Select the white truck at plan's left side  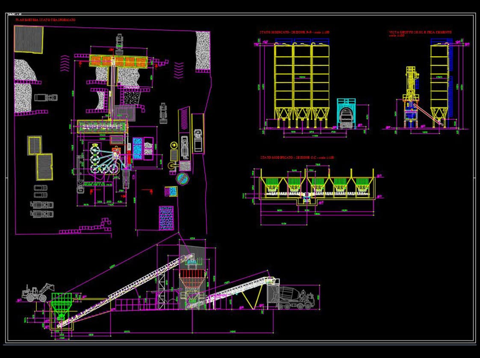click(x=46, y=98)
